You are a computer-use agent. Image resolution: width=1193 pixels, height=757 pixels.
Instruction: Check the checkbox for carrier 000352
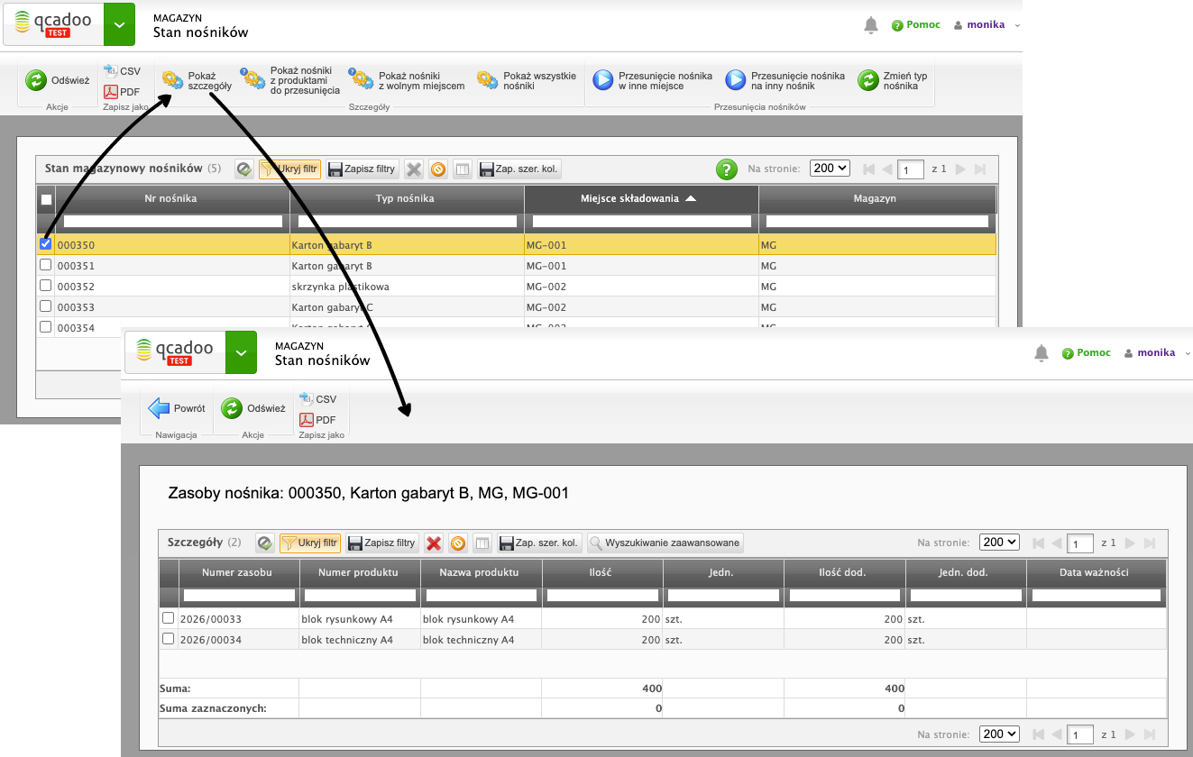(x=46, y=286)
